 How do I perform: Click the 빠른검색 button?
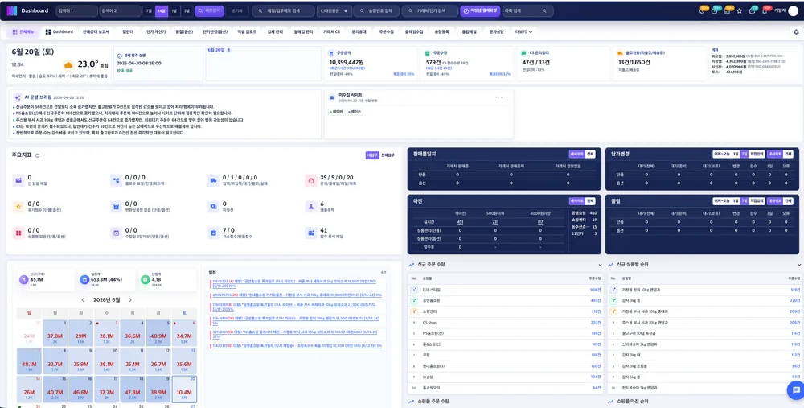(209, 10)
